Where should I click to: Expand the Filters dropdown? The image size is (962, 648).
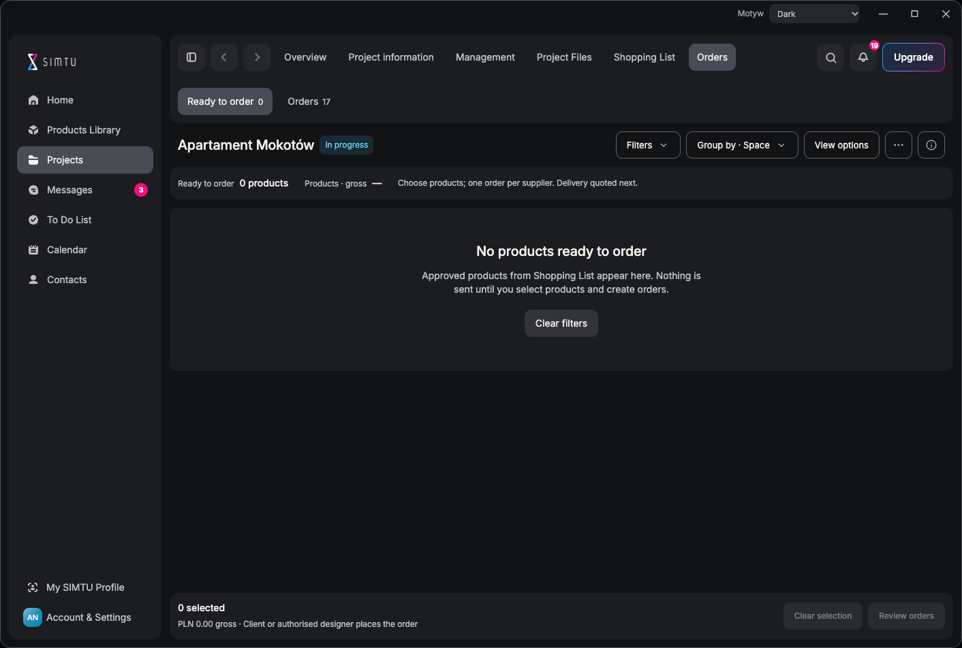coord(648,145)
